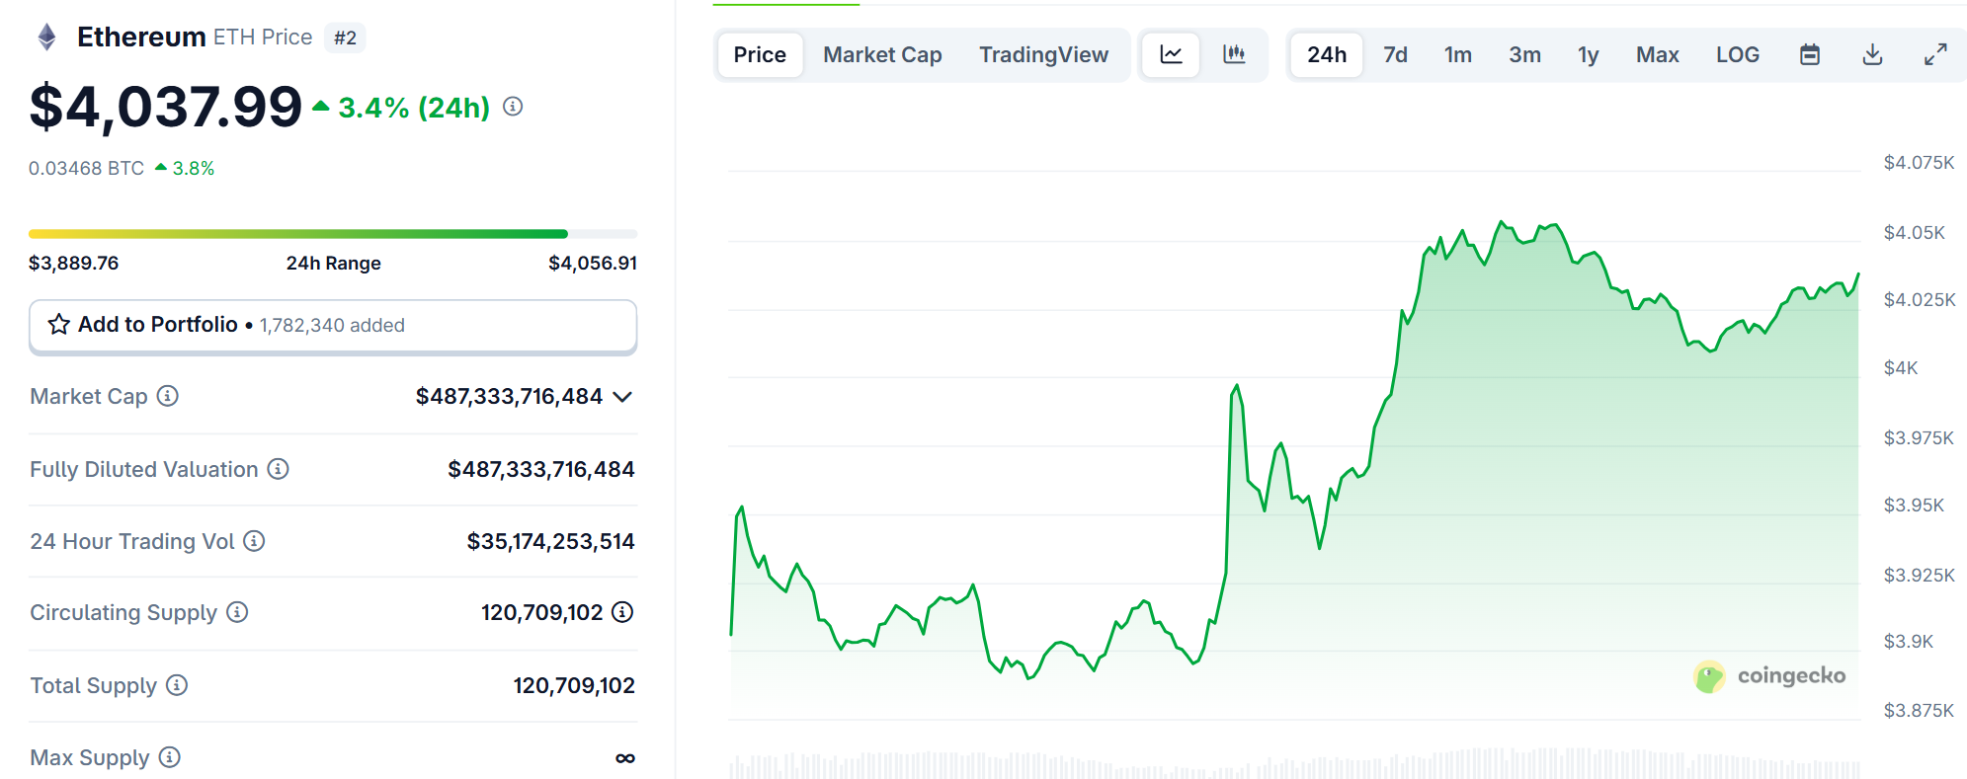This screenshot has width=1967, height=779.
Task: Click the $4,037.99 price value
Action: point(165,107)
